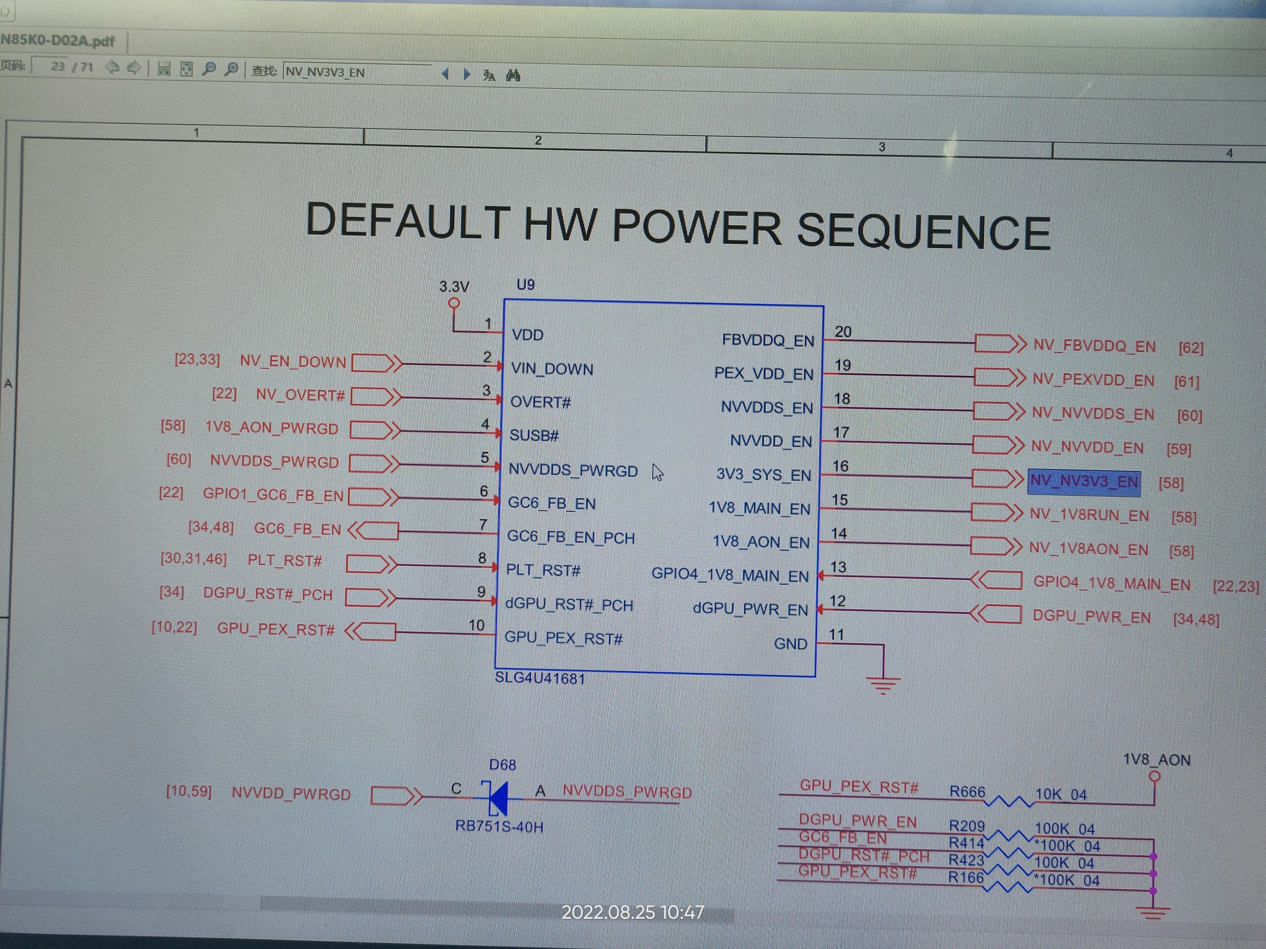
Task: Zoom out with the minus magnifier
Action: pyautogui.click(x=209, y=69)
